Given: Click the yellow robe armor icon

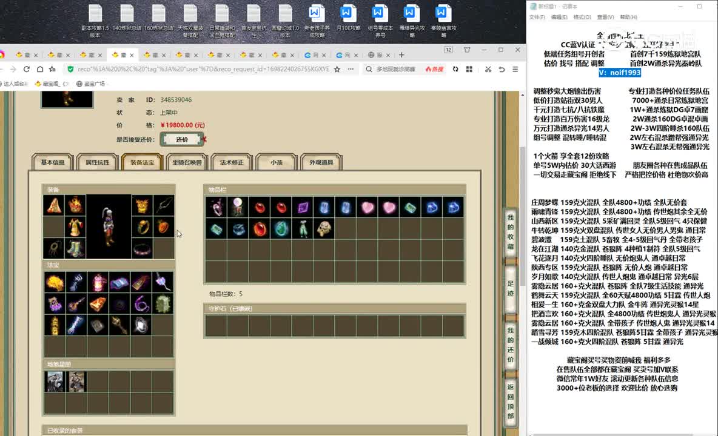Looking at the screenshot, I should tap(75, 227).
